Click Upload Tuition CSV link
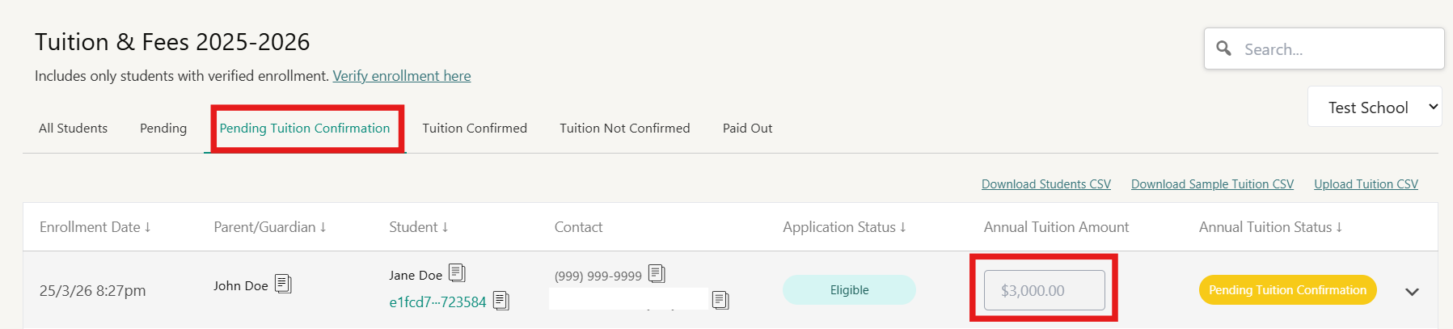 tap(1366, 184)
